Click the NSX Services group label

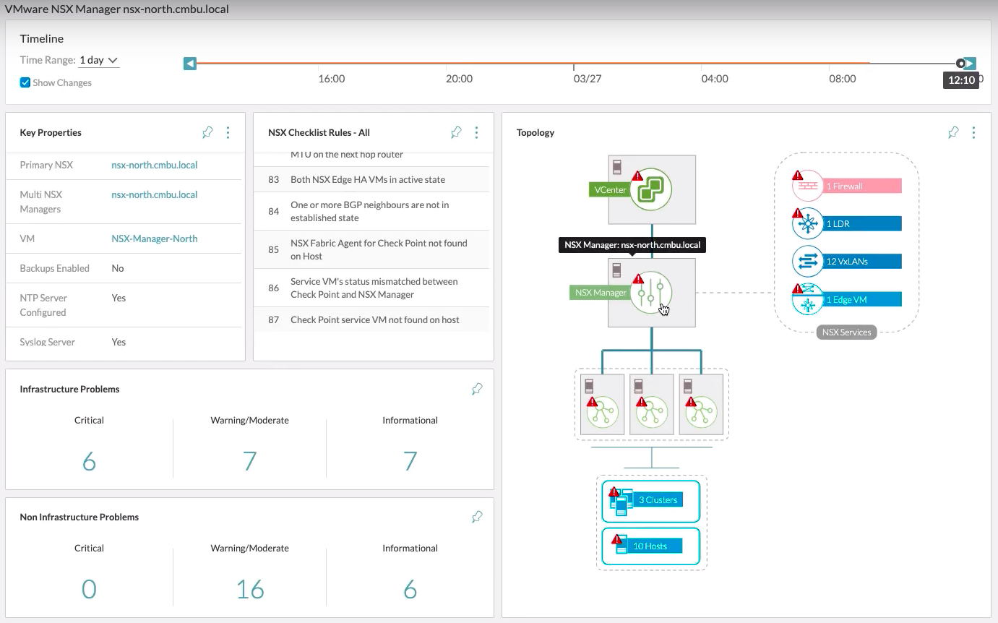coord(846,332)
